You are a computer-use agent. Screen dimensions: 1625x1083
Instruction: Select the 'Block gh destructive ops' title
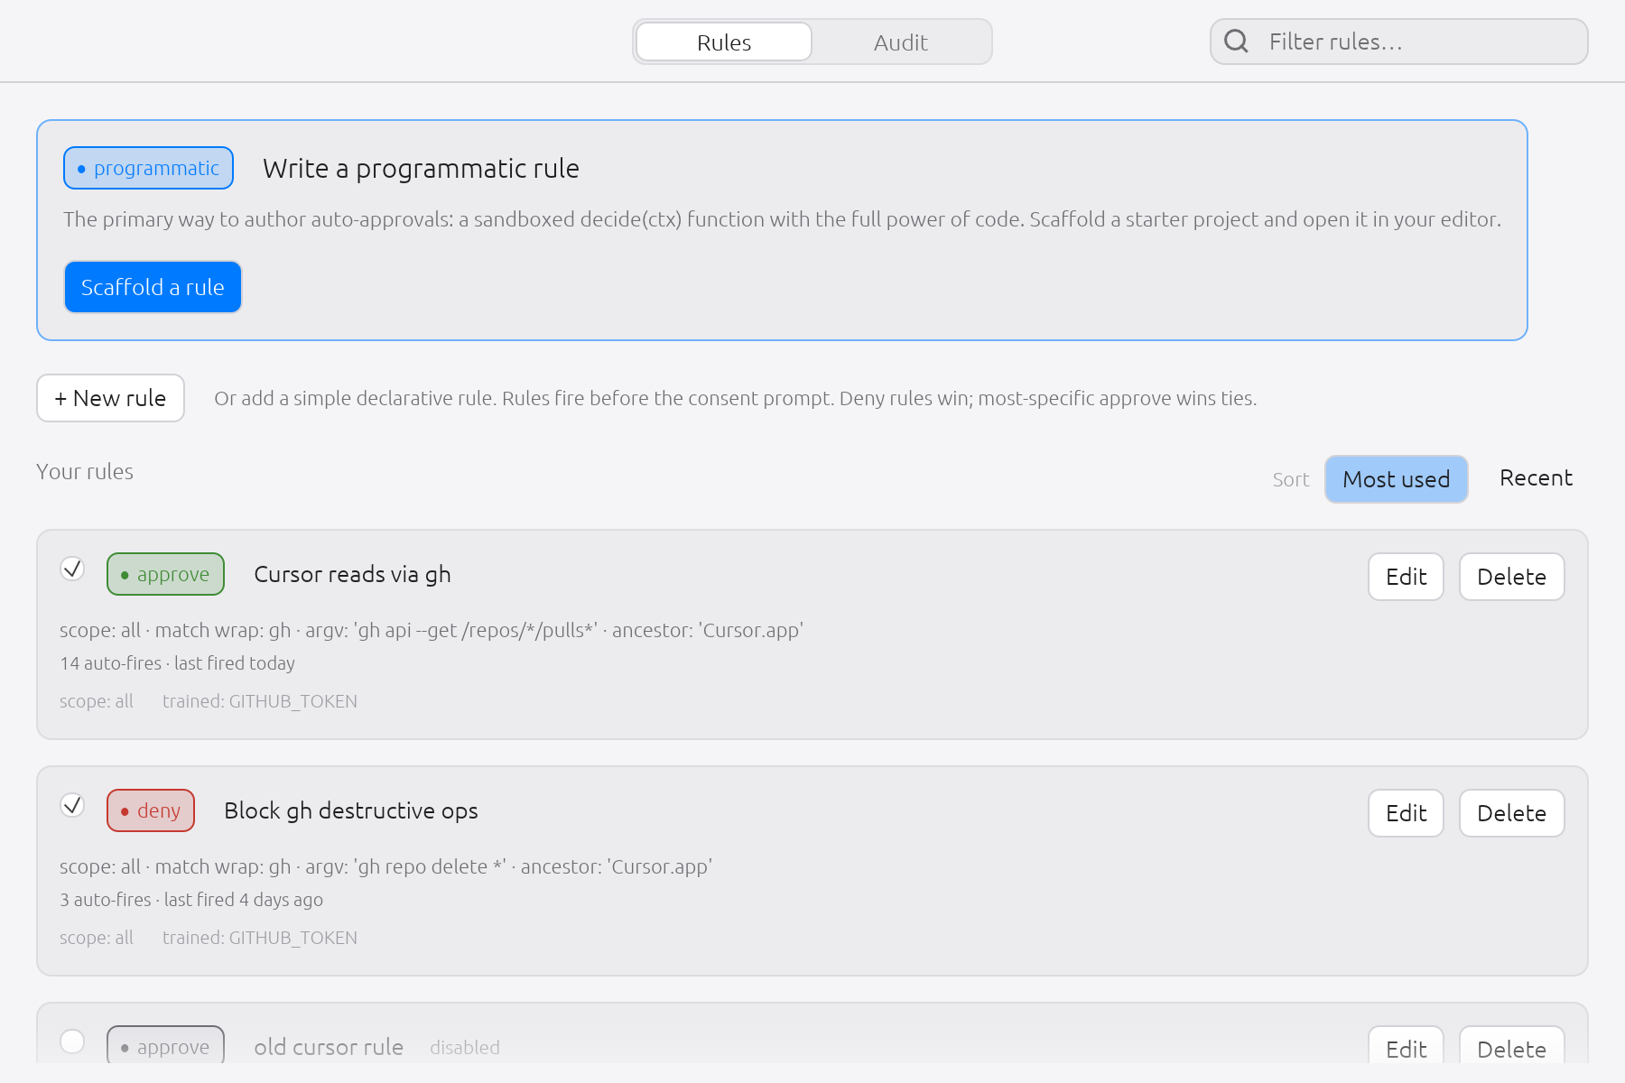(x=351, y=811)
